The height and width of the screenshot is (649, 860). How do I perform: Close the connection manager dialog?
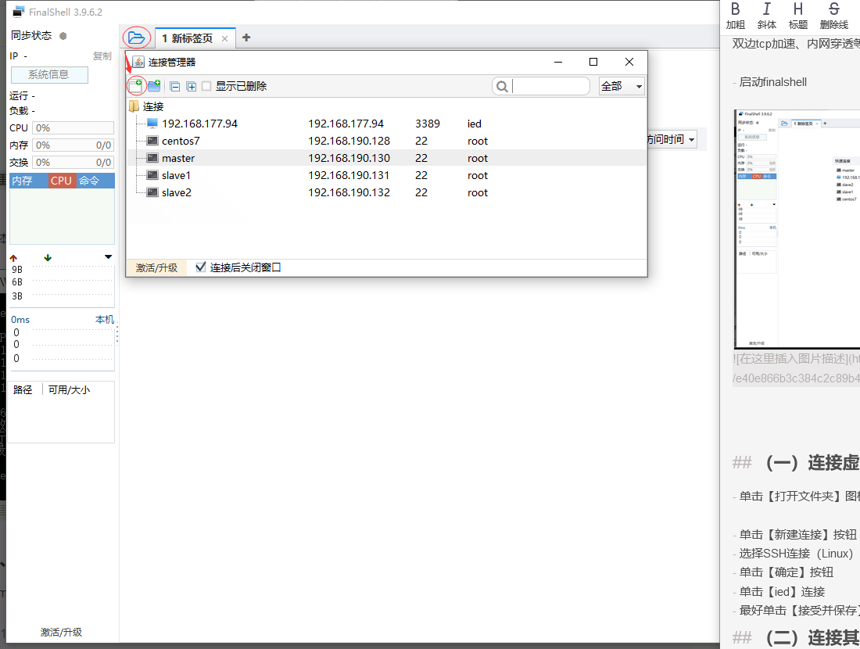coord(629,62)
